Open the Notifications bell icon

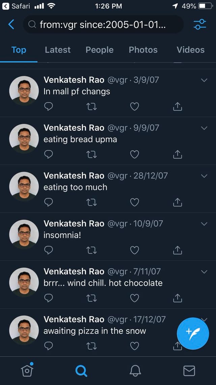135,370
